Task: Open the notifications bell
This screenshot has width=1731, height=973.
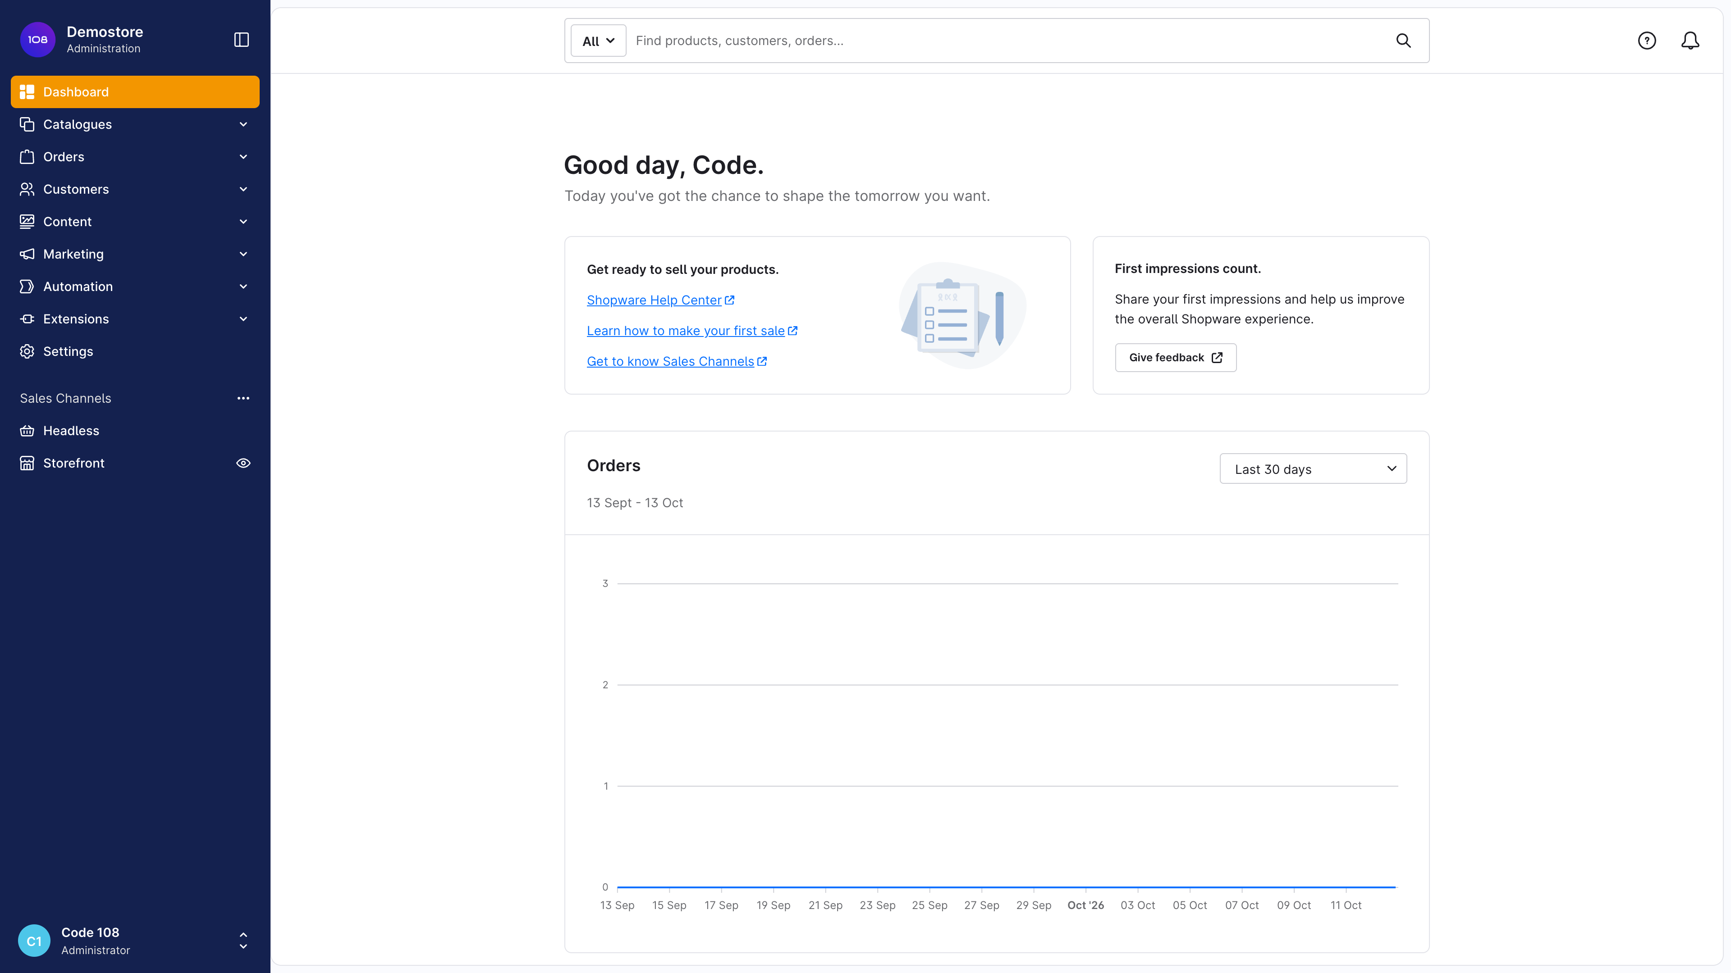Action: pyautogui.click(x=1690, y=40)
